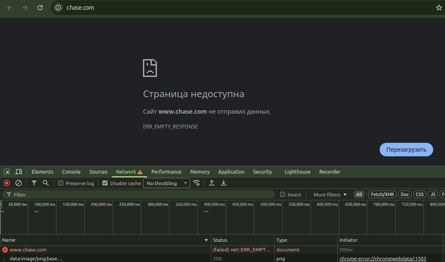Image resolution: width=445 pixels, height=262 pixels.
Task: Open the No throttling dropdown
Action: click(167, 183)
